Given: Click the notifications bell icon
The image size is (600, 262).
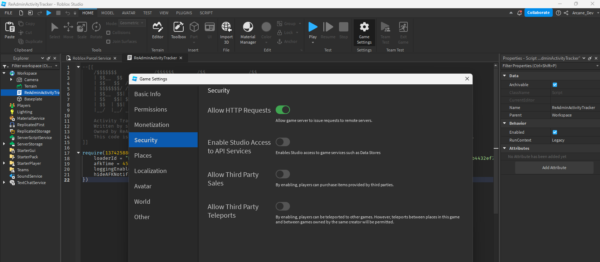Looking at the screenshot, I should coord(519,13).
